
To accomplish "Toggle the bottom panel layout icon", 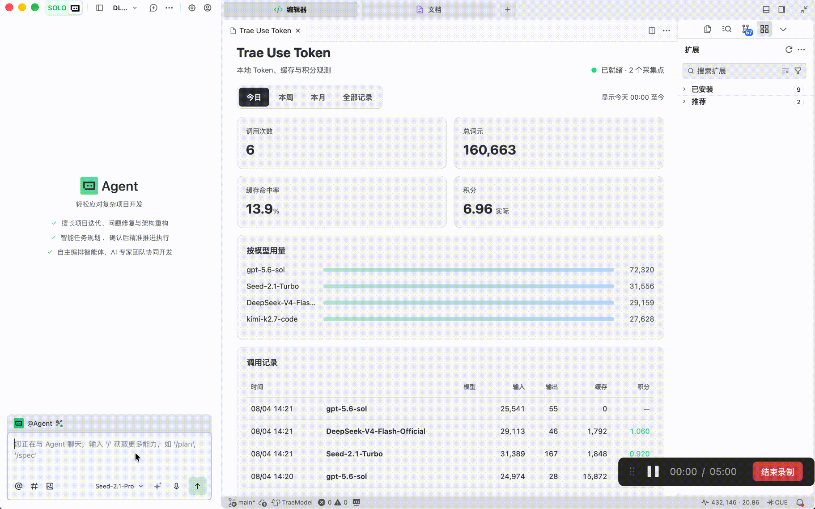I will 766,9.
